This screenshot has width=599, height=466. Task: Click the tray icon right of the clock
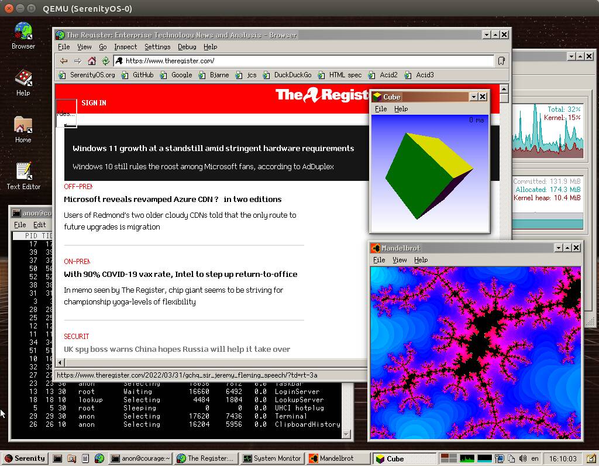(x=591, y=458)
